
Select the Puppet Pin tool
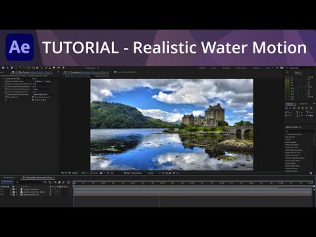pos(63,68)
